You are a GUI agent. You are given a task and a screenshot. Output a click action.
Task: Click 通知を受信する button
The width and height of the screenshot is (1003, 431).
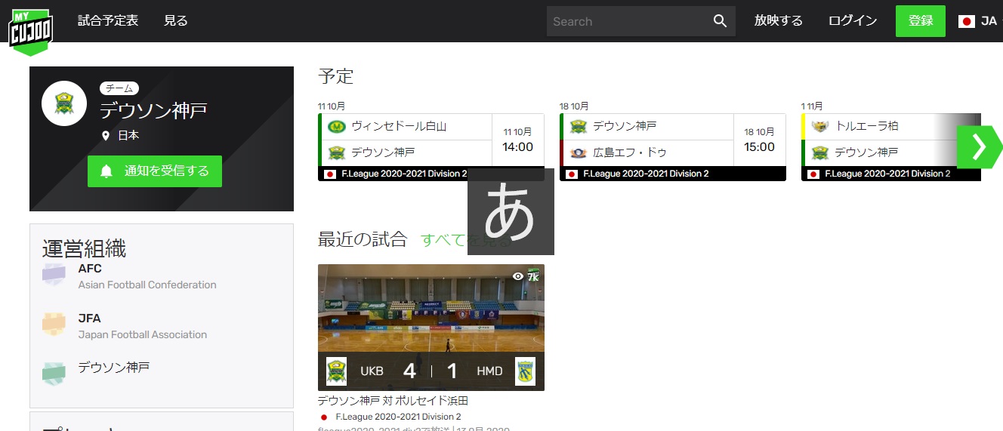tap(155, 171)
